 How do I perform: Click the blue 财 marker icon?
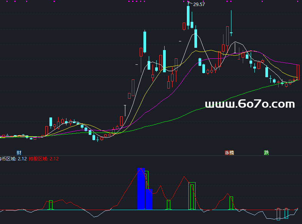click(19, 152)
